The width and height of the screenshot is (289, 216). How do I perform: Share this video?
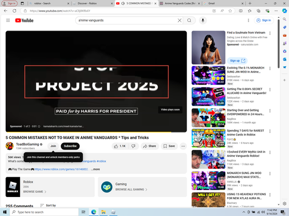(150, 146)
